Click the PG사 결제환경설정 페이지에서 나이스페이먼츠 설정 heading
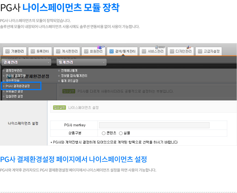Image resolution: width=237 pixels, height=193 pixels. pos(74,159)
